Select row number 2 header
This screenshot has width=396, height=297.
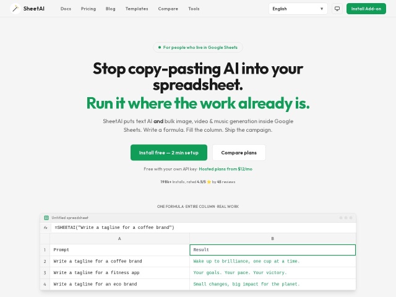[x=45, y=261]
